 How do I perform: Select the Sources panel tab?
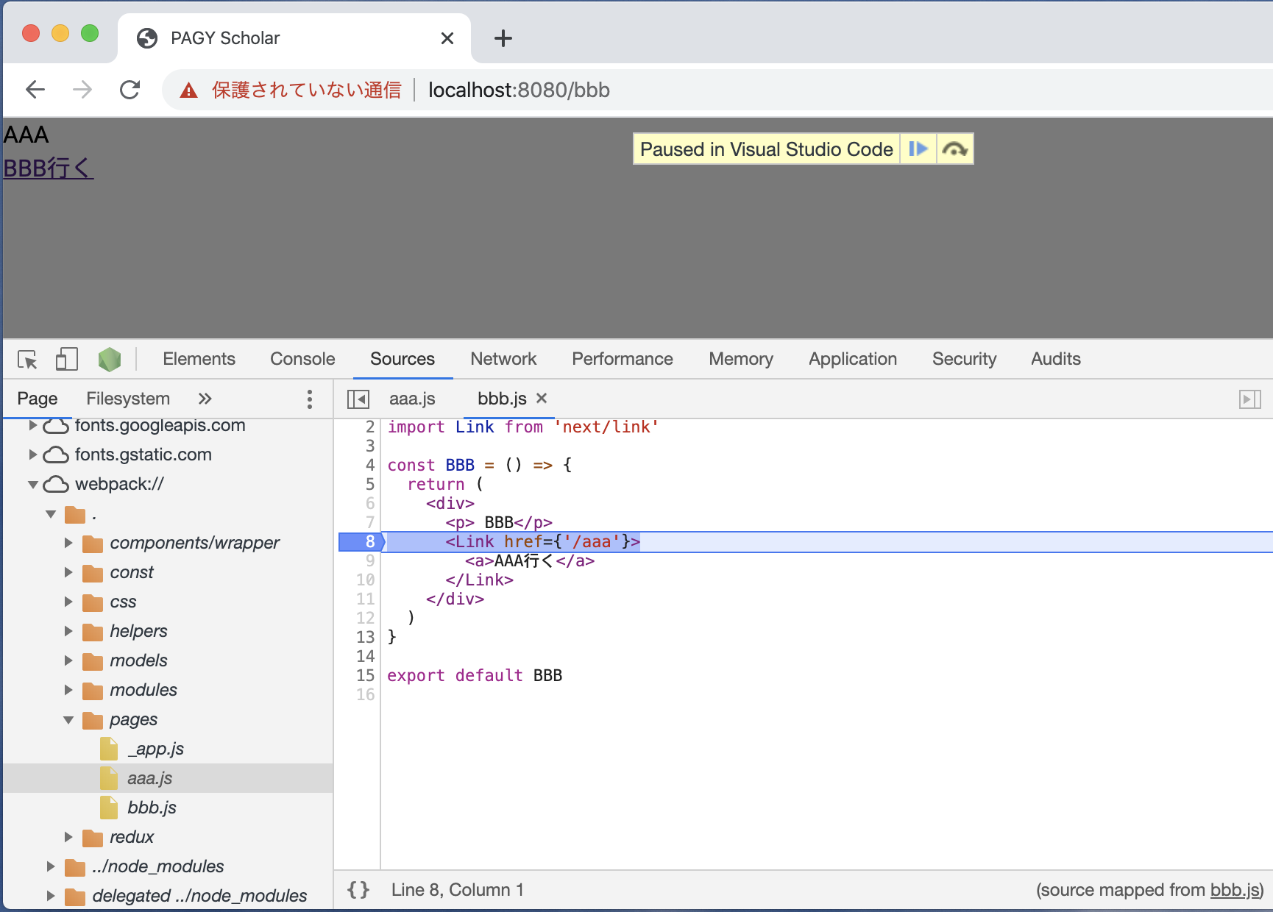tap(403, 359)
